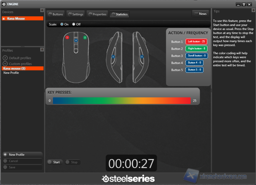Click the side button marker on right-side view
The image size is (256, 185).
pos(142,57)
